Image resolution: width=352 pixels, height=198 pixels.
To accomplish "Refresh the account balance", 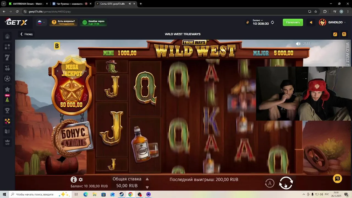I will (x=273, y=23).
